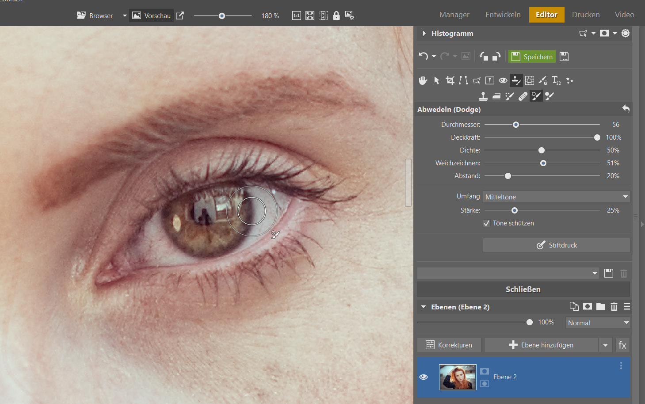Toggle the zoom lock icon
Viewport: 645px width, 404px height.
click(336, 15)
